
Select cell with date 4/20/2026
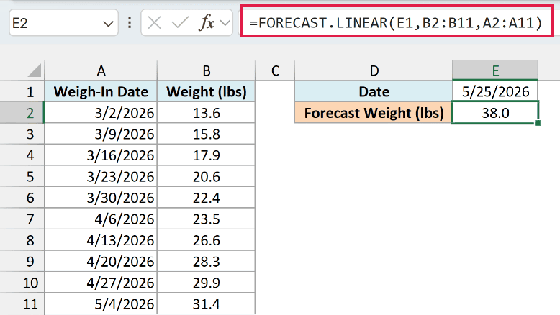(101, 262)
